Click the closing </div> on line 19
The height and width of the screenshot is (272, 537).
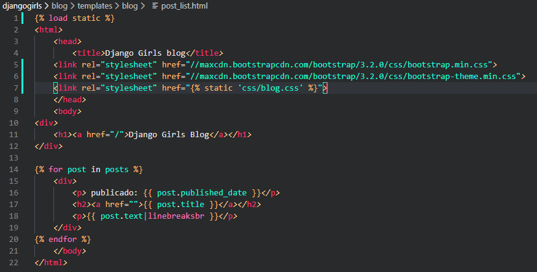(68, 227)
